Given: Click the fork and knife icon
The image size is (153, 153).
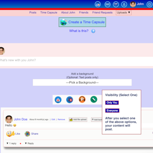Looking at the screenshot, I should [x=116, y=4].
